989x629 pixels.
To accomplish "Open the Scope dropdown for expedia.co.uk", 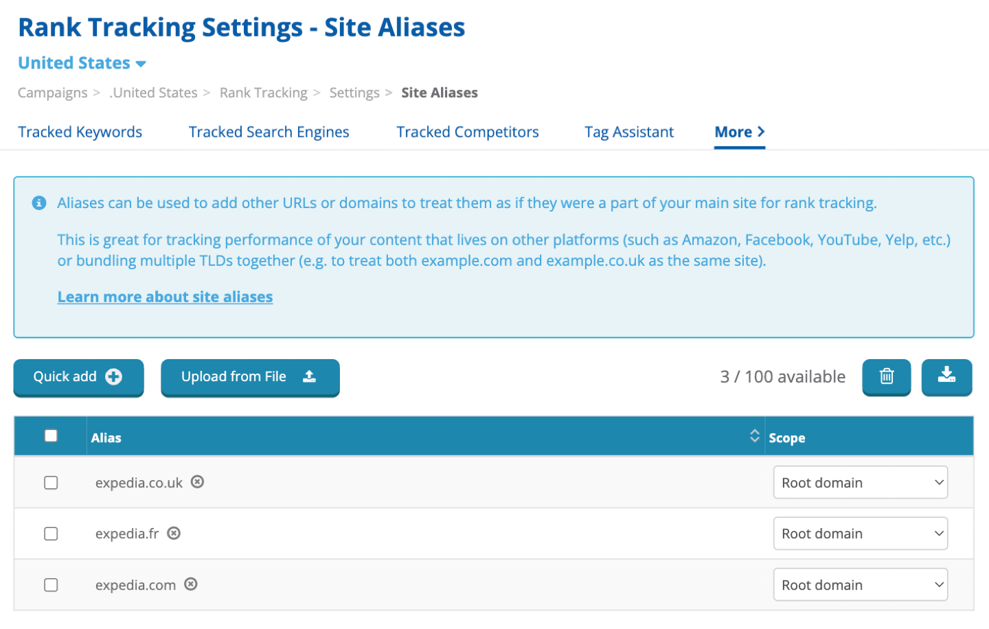I will [x=860, y=483].
